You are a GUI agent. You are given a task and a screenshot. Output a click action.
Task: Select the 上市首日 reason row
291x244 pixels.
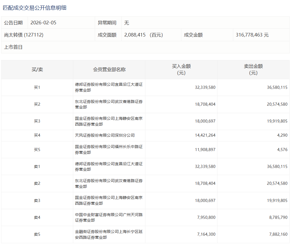click(13, 47)
